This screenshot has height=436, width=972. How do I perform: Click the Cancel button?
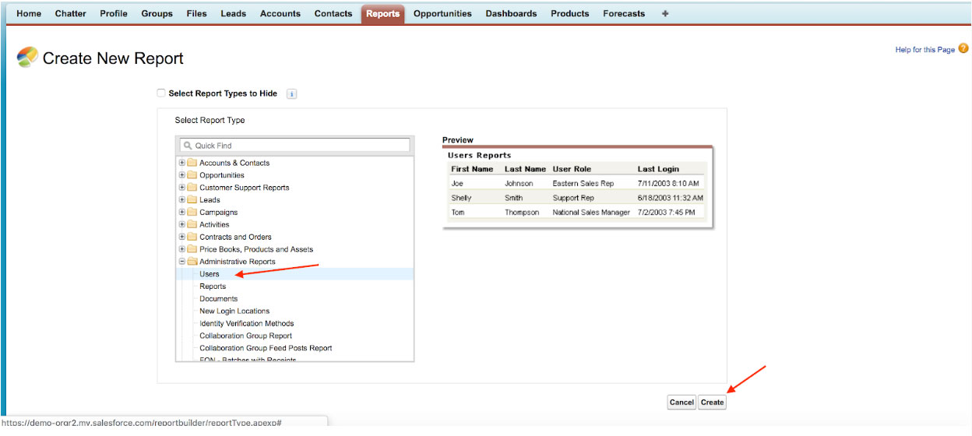681,403
